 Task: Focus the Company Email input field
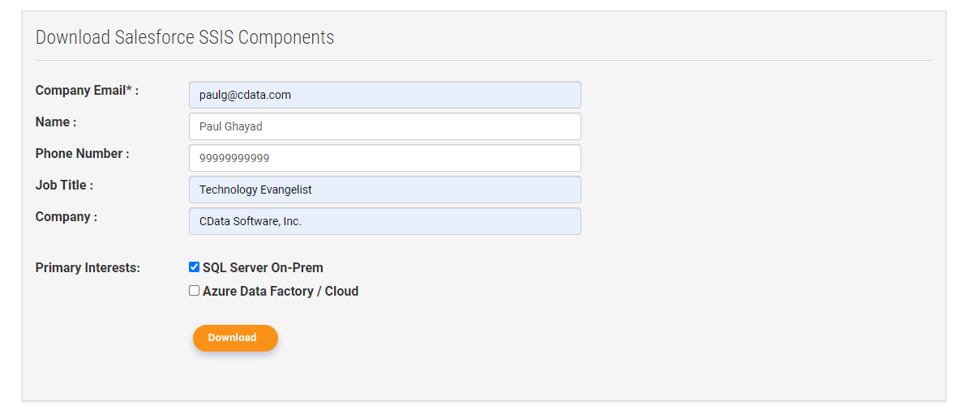pyautogui.click(x=384, y=95)
